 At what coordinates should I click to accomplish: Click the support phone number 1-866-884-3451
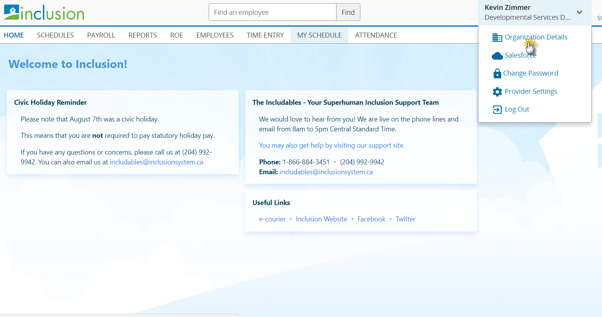coord(306,162)
